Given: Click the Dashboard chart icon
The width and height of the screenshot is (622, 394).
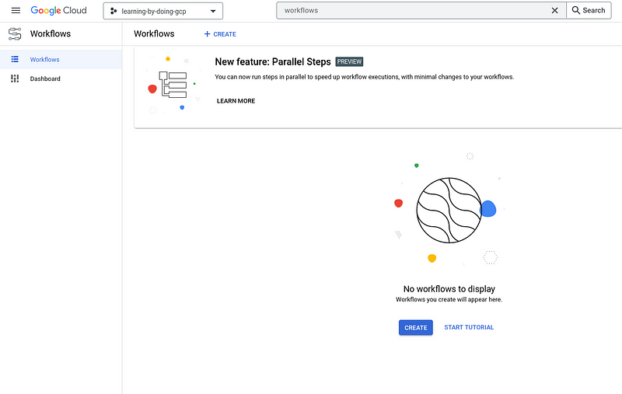Looking at the screenshot, I should pyautogui.click(x=15, y=78).
